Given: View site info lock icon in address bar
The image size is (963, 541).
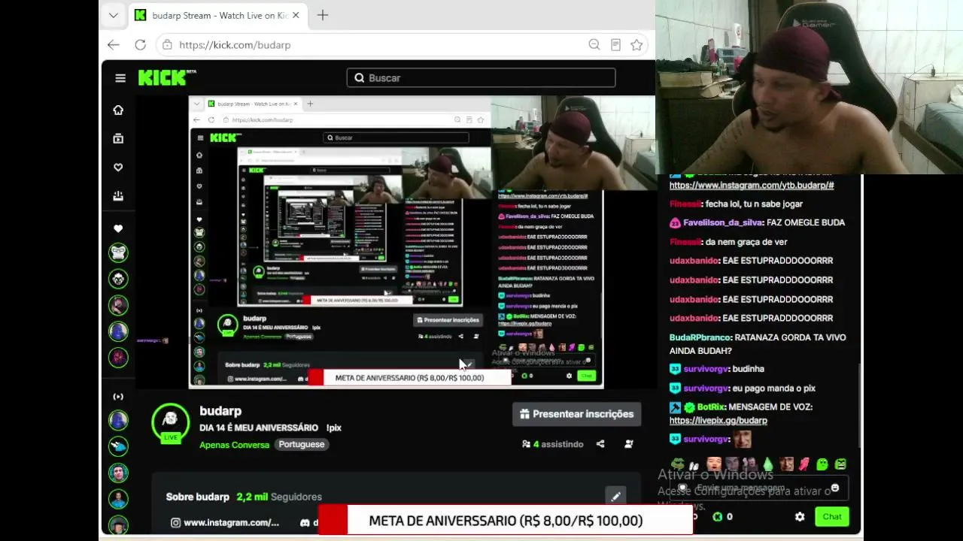Looking at the screenshot, I should click(167, 45).
